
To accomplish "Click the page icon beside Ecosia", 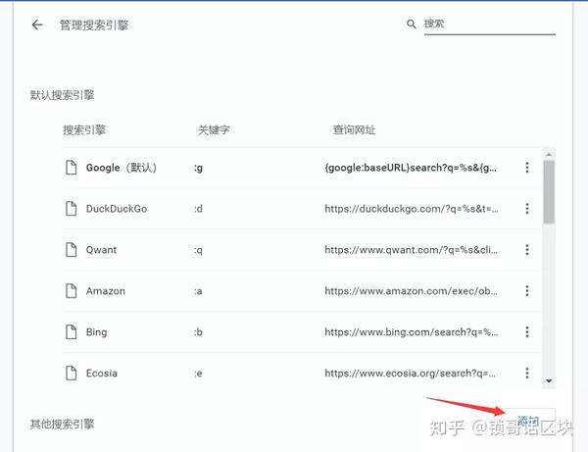I will (71, 373).
